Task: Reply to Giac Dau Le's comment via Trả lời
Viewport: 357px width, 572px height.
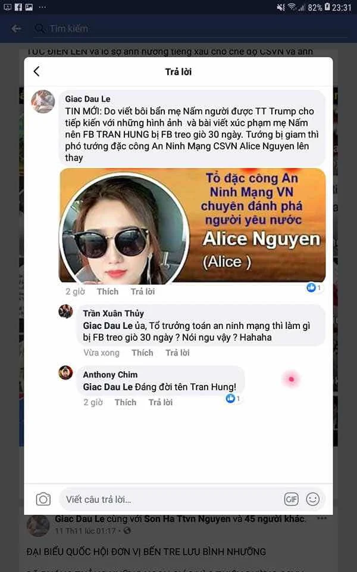Action: 143,291
